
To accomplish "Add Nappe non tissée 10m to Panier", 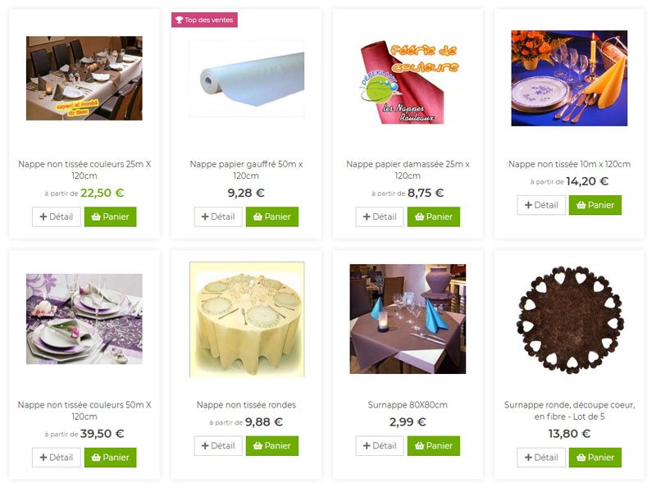I will coord(595,205).
